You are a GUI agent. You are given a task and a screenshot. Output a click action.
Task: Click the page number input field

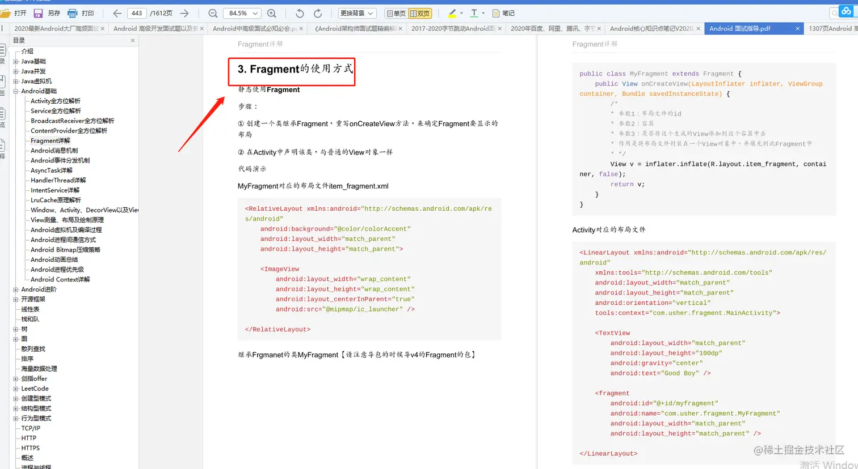point(137,13)
